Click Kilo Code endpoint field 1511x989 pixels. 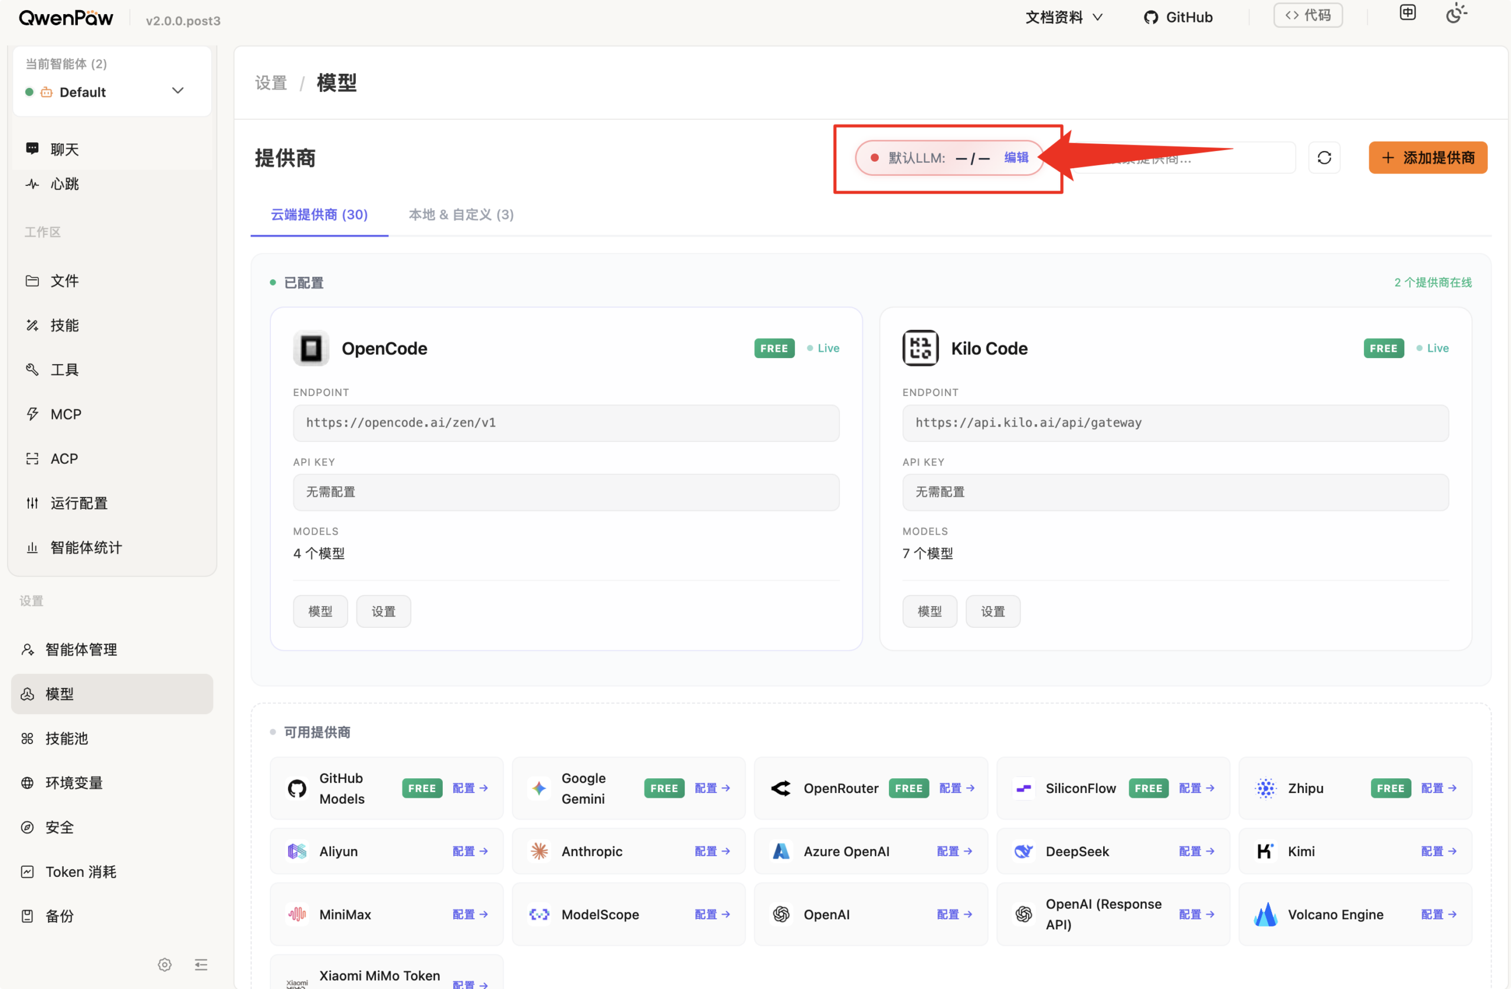1175,423
